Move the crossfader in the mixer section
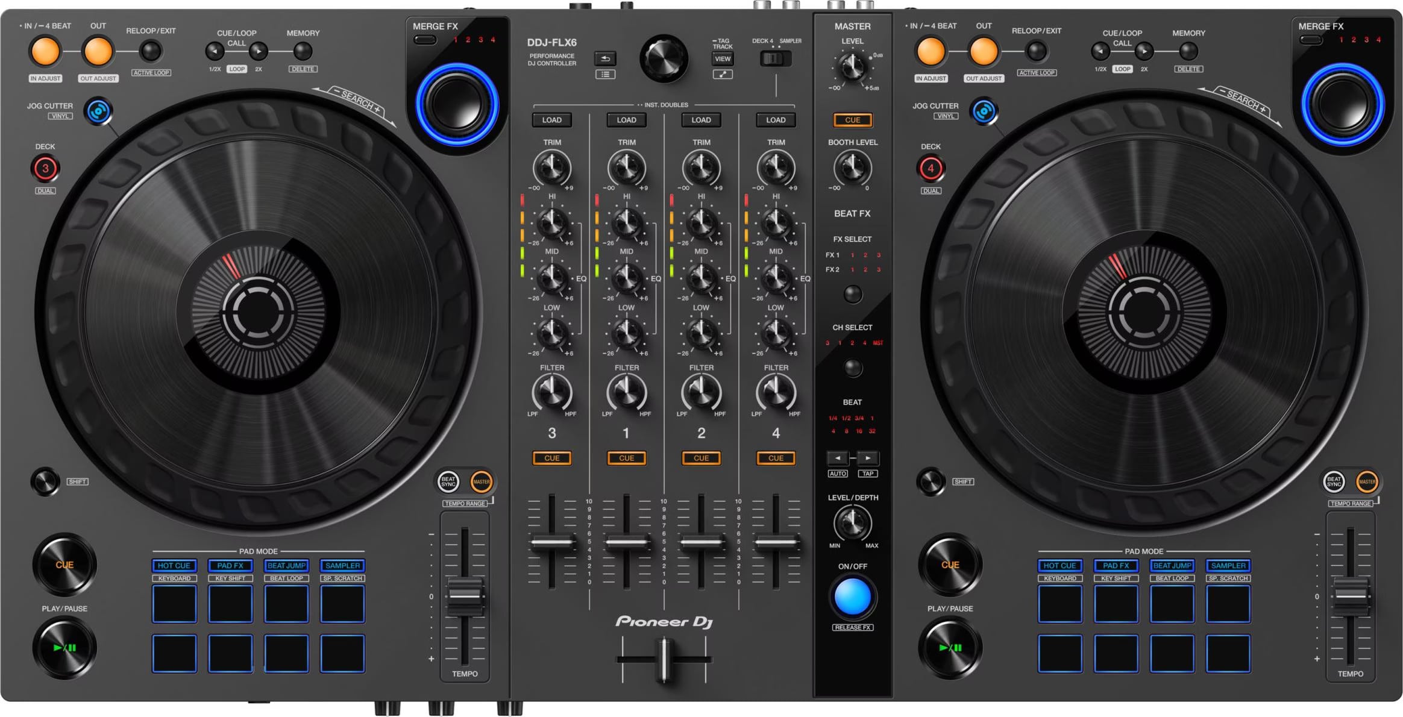1403x717 pixels. 663,659
